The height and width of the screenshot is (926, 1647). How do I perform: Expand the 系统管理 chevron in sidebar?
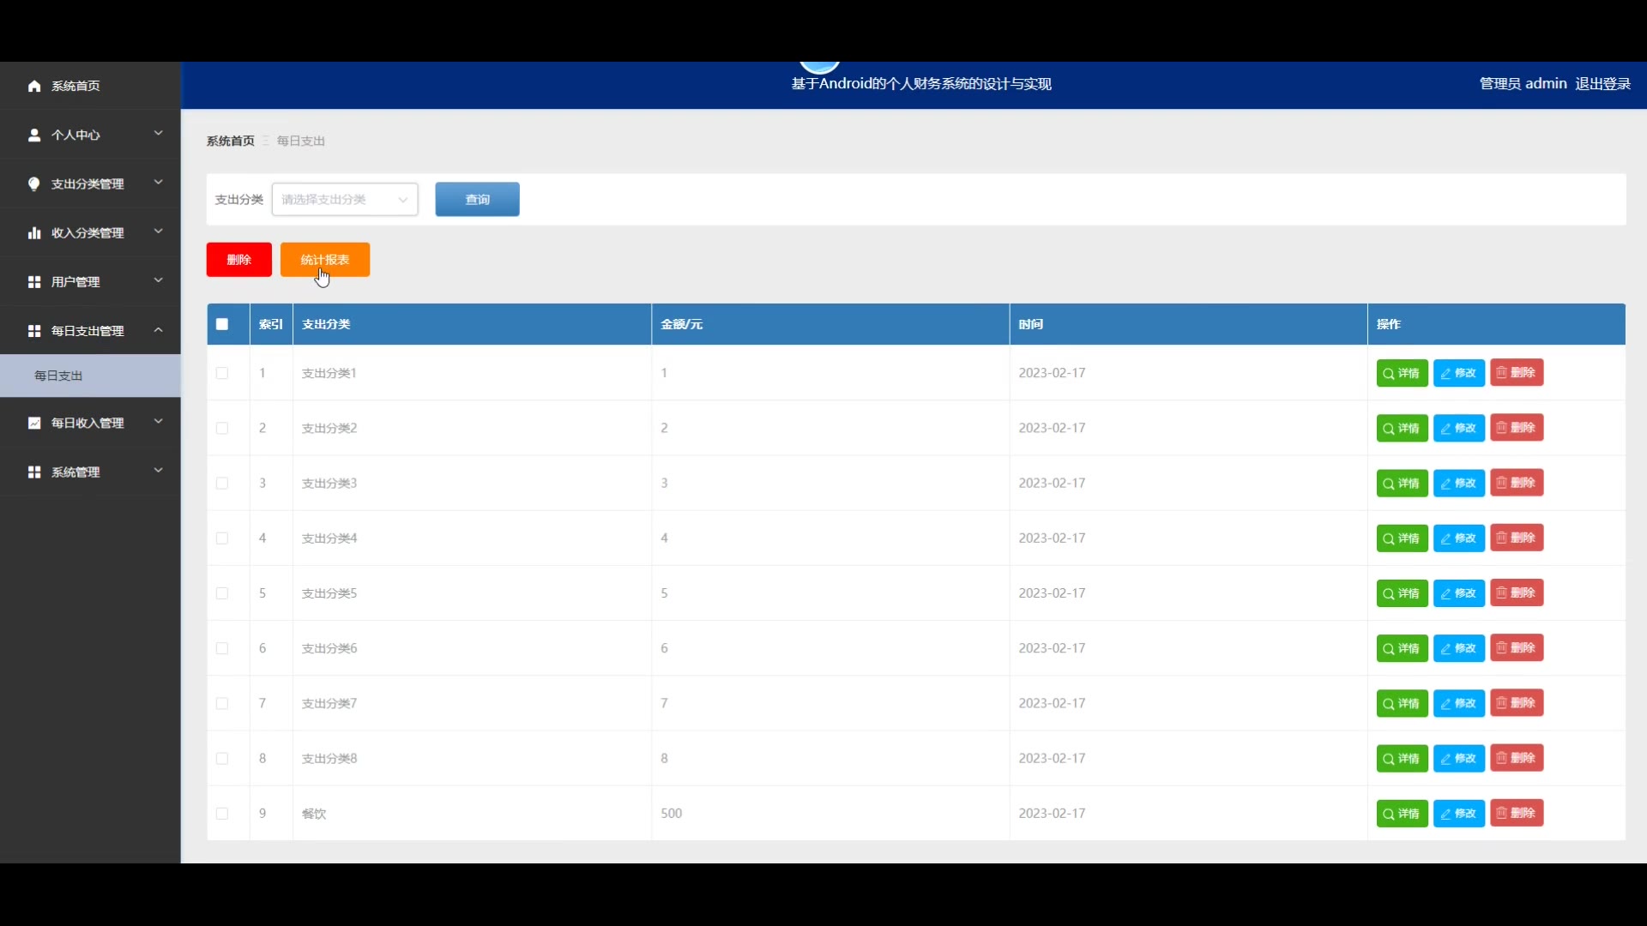point(159,471)
